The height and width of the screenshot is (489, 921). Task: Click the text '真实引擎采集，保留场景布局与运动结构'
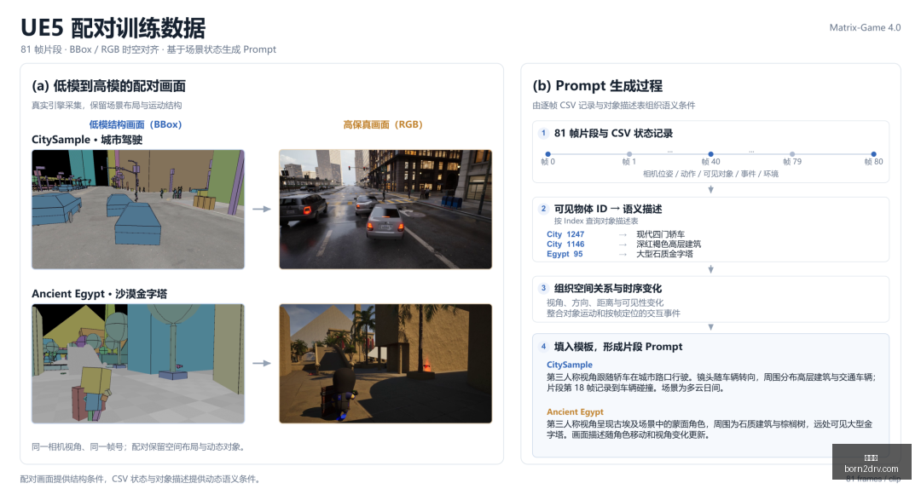(107, 105)
